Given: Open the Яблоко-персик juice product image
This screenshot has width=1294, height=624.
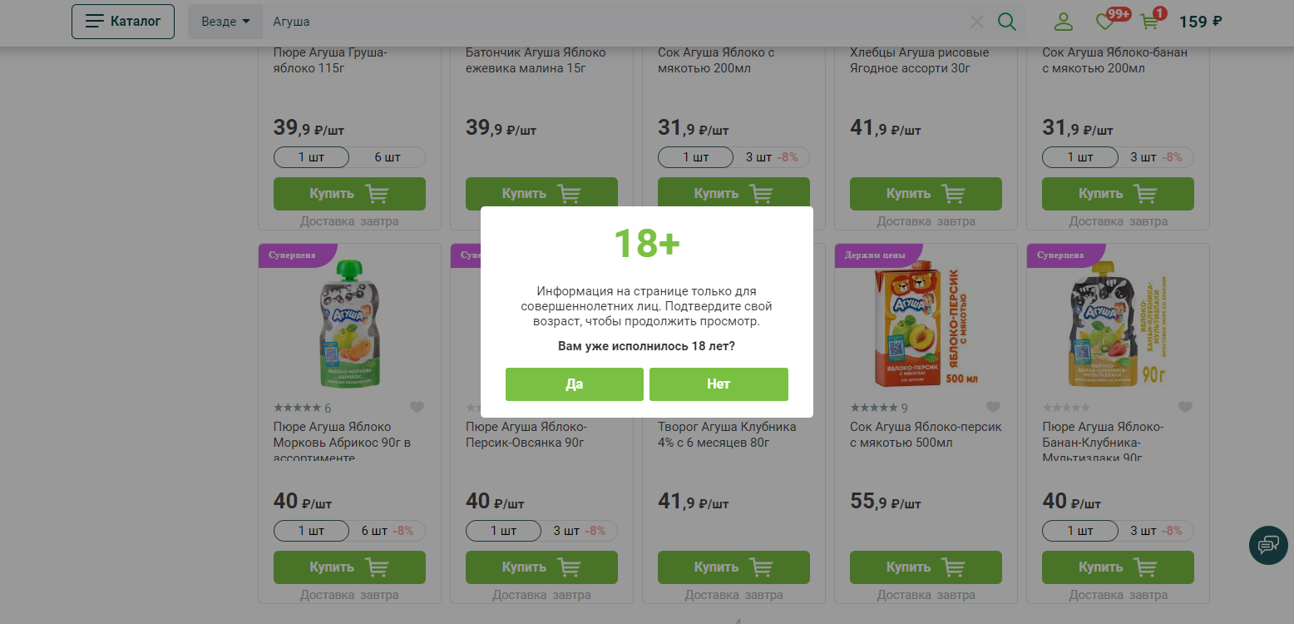Looking at the screenshot, I should [x=926, y=328].
